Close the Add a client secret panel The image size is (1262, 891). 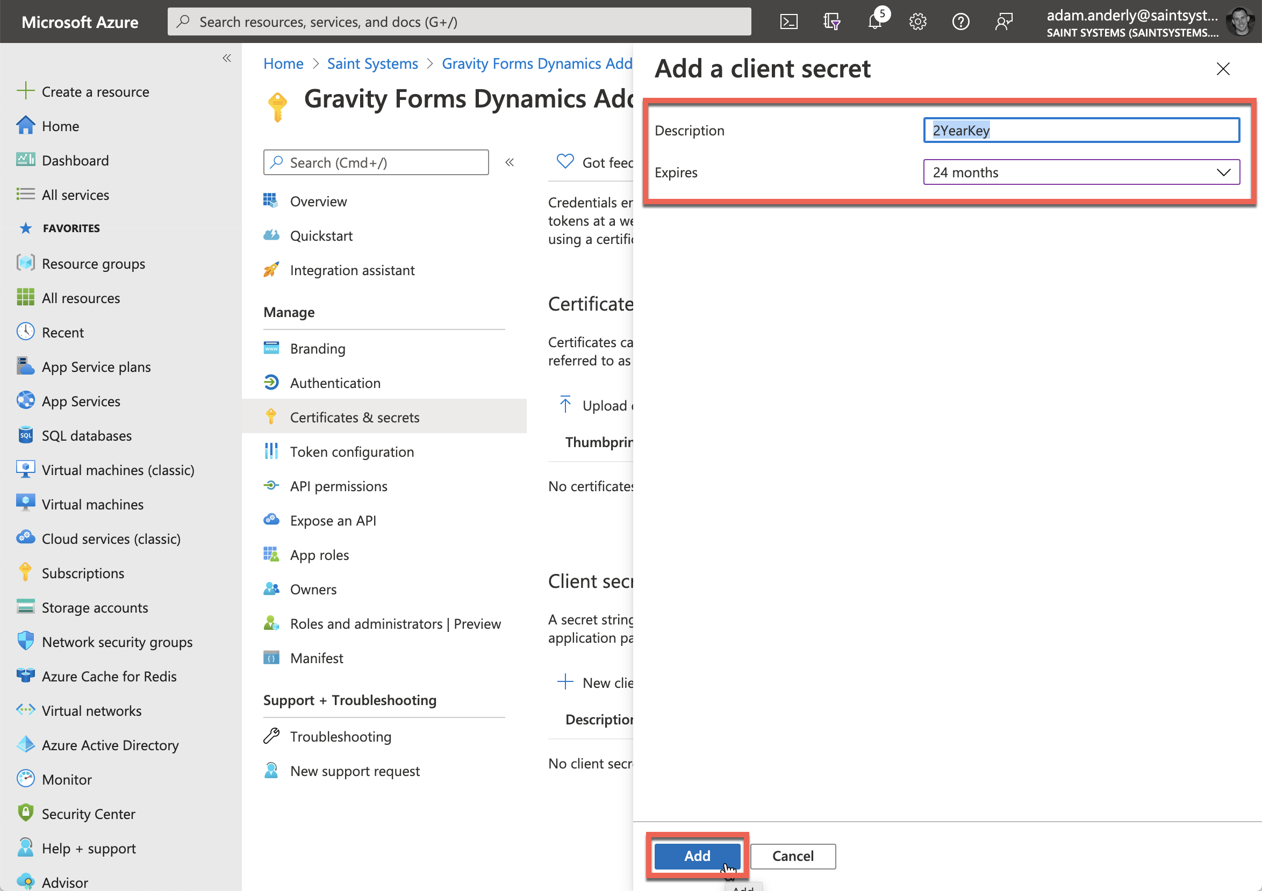1223,69
